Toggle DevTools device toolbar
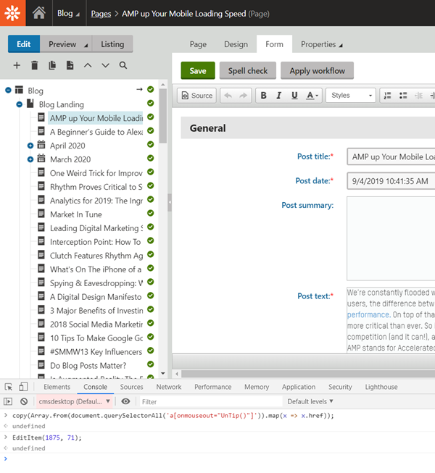Viewport: 435px width, 473px height. click(23, 387)
